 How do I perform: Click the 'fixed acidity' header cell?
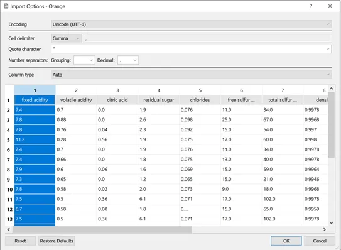pyautogui.click(x=35, y=100)
